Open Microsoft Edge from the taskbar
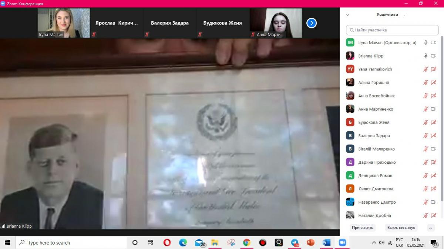 pos(183,242)
